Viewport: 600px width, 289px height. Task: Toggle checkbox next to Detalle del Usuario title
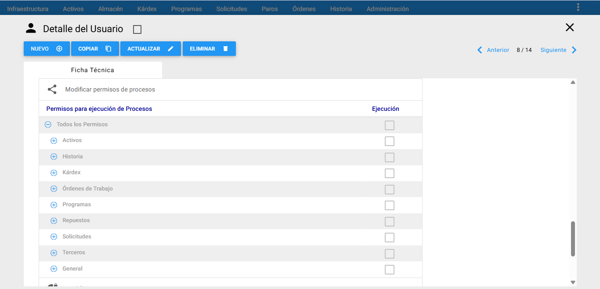coord(137,29)
